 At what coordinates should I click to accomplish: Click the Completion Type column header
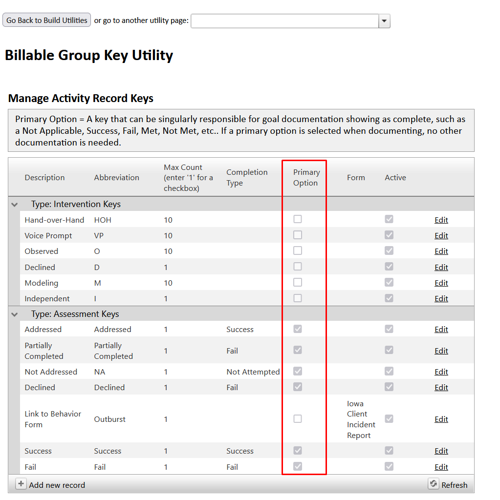point(247,178)
